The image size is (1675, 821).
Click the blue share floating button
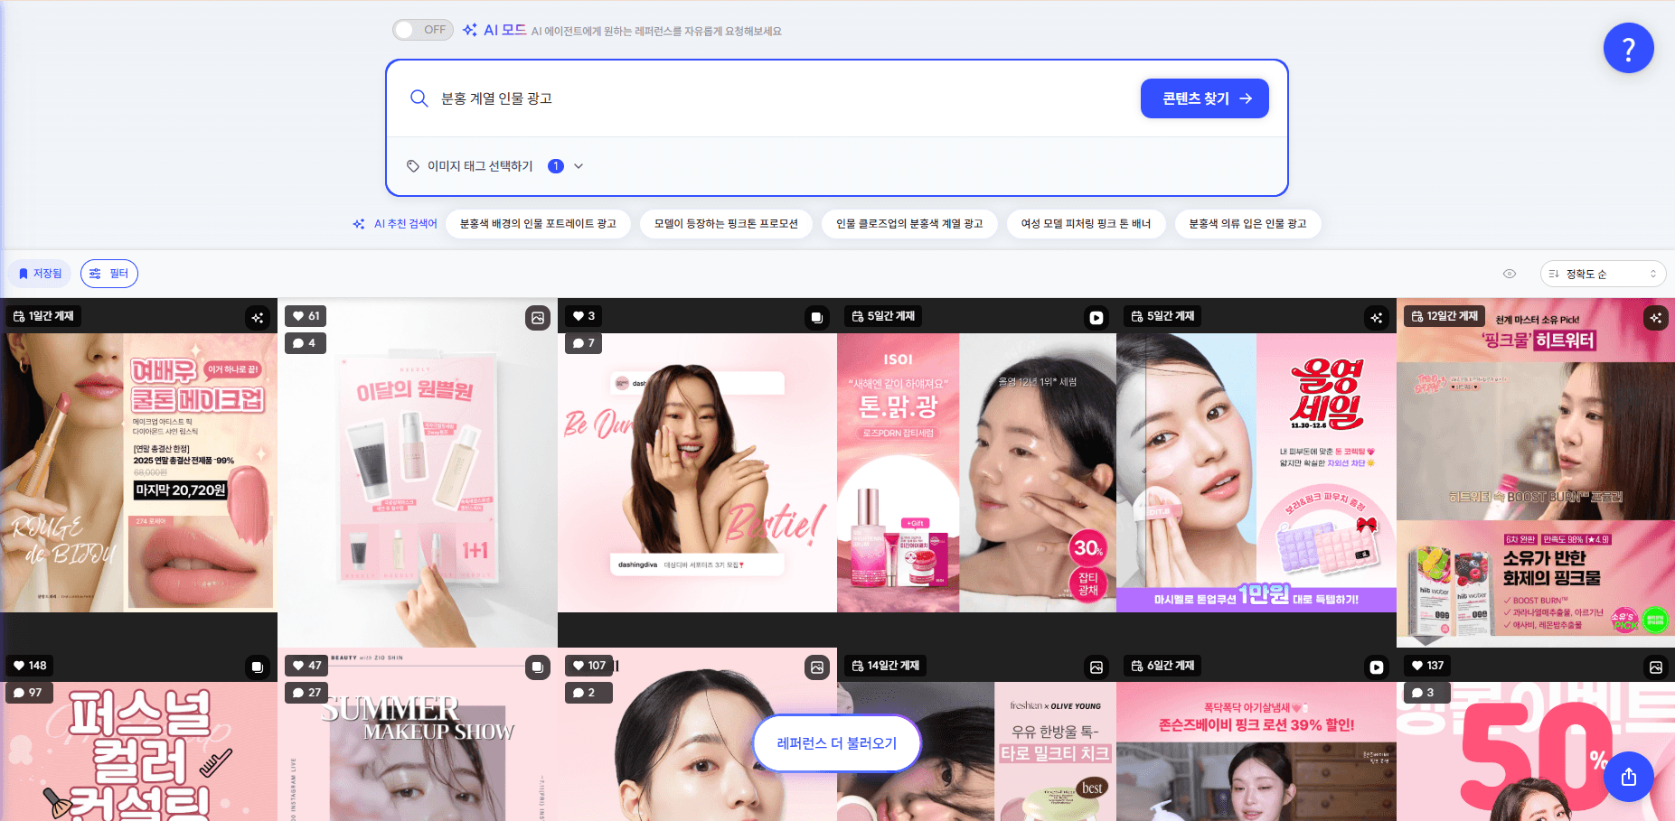[1628, 777]
